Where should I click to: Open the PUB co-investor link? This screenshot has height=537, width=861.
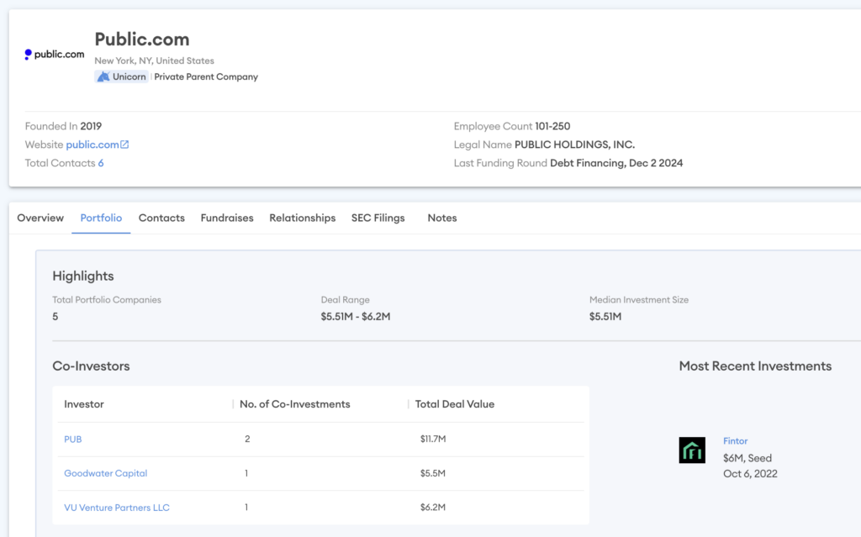73,440
